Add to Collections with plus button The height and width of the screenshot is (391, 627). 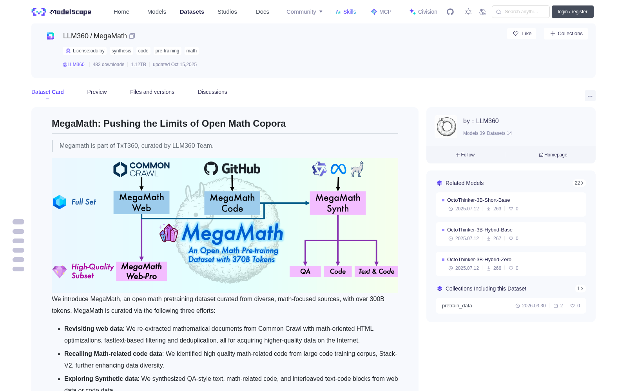tap(566, 34)
